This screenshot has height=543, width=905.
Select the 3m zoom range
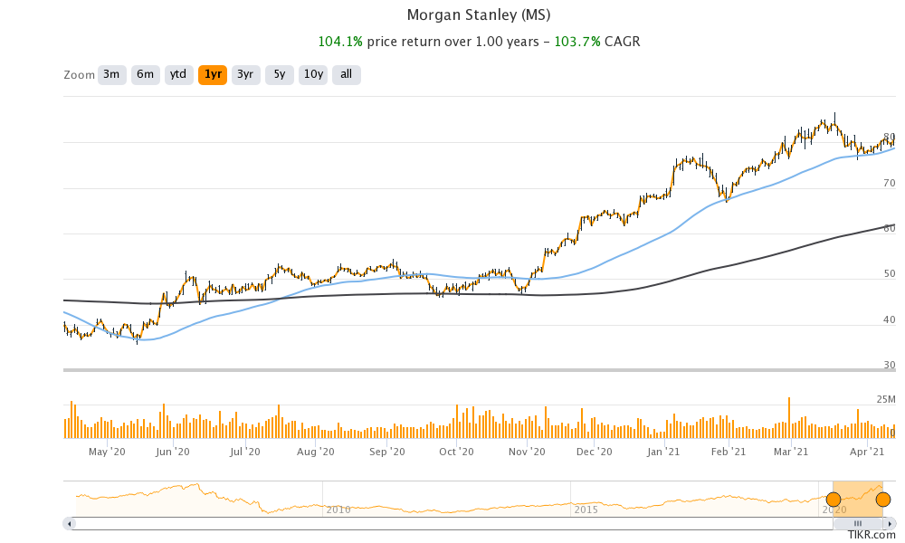click(111, 74)
